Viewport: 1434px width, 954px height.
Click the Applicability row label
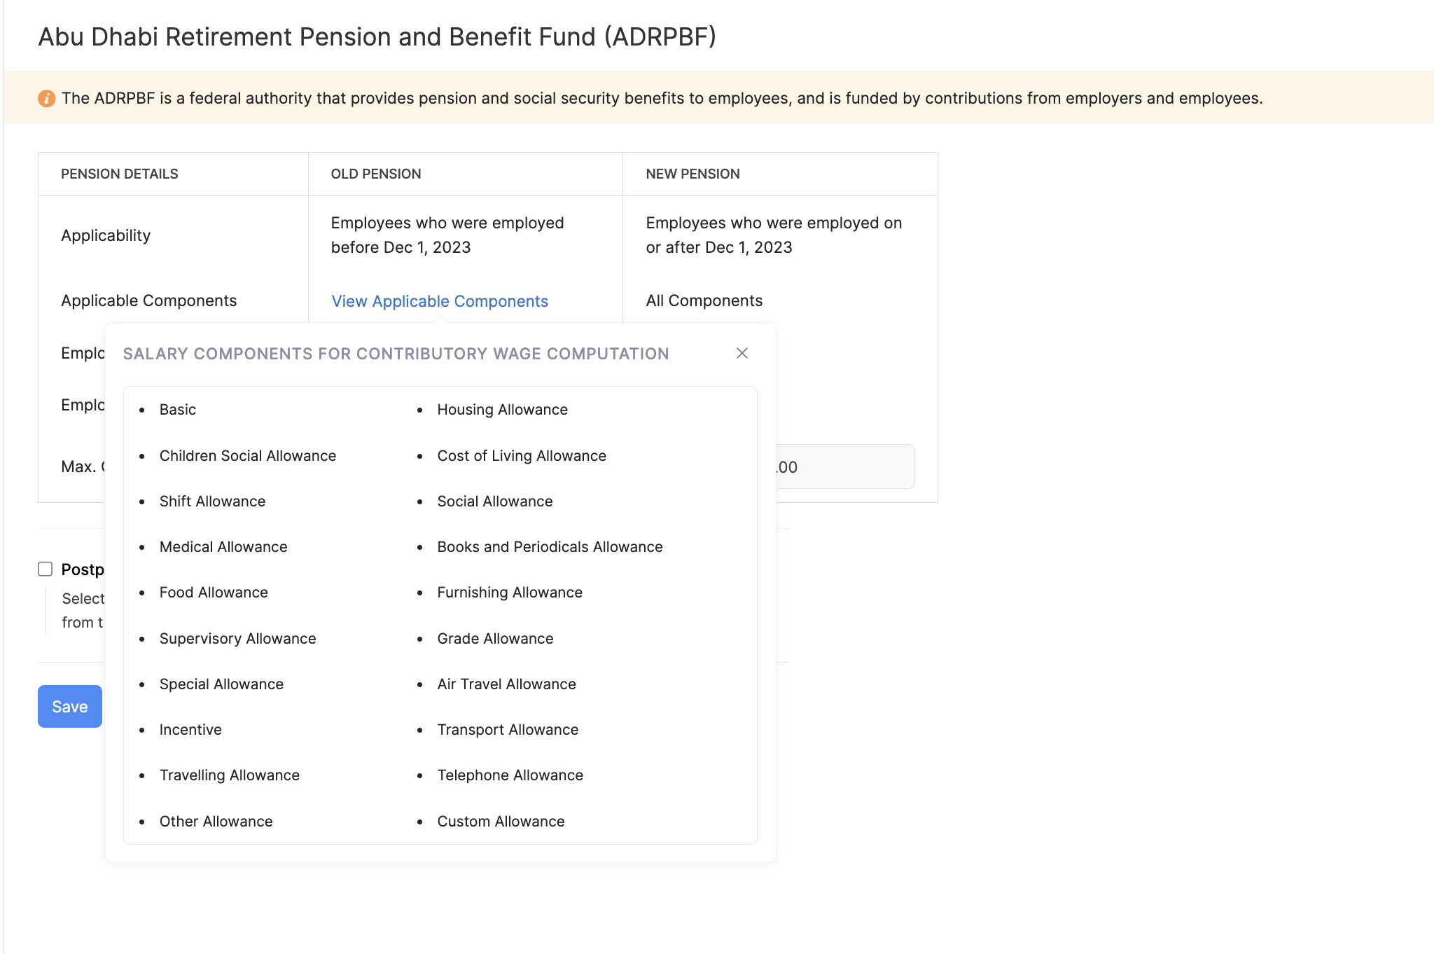(106, 235)
